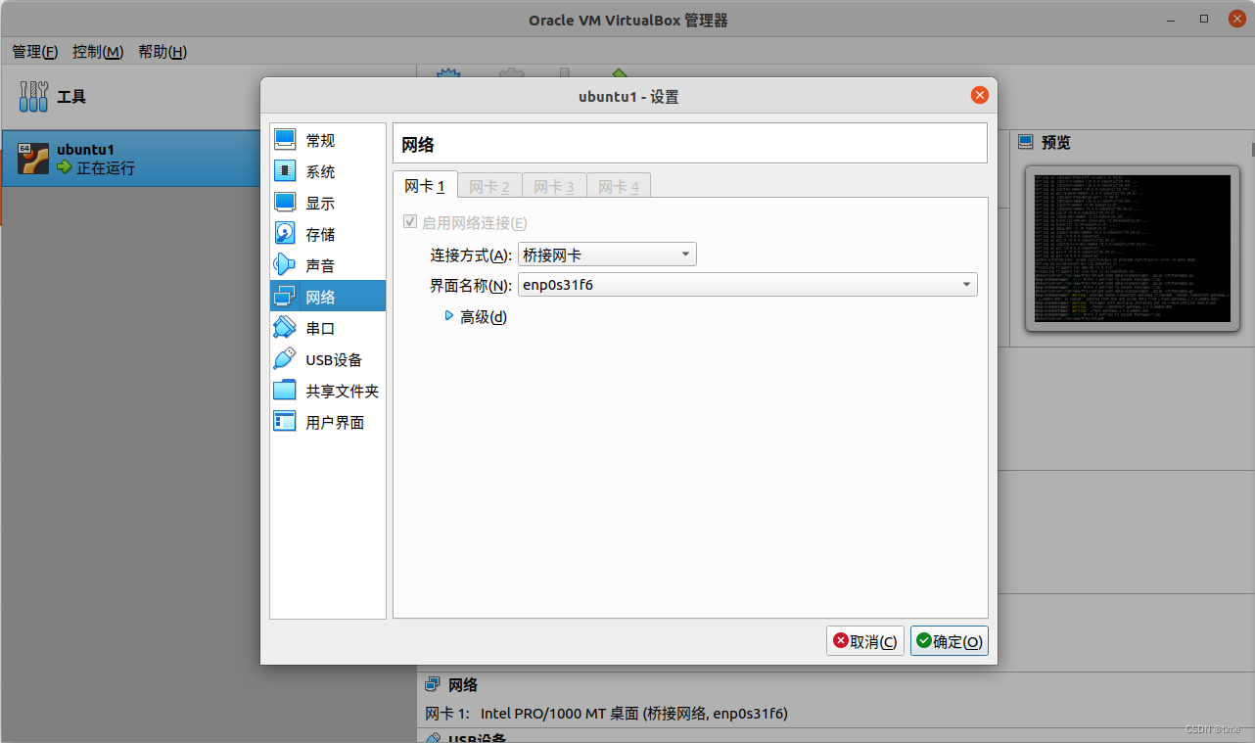Click the 界面名称(N): label
This screenshot has width=1255, height=743.
(x=471, y=286)
